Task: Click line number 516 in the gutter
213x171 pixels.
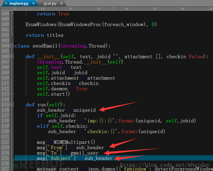Action: coord(5,110)
